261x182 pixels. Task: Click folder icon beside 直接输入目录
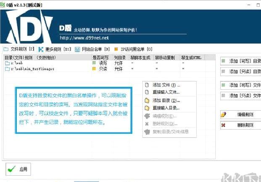pyautogui.click(x=147, y=108)
